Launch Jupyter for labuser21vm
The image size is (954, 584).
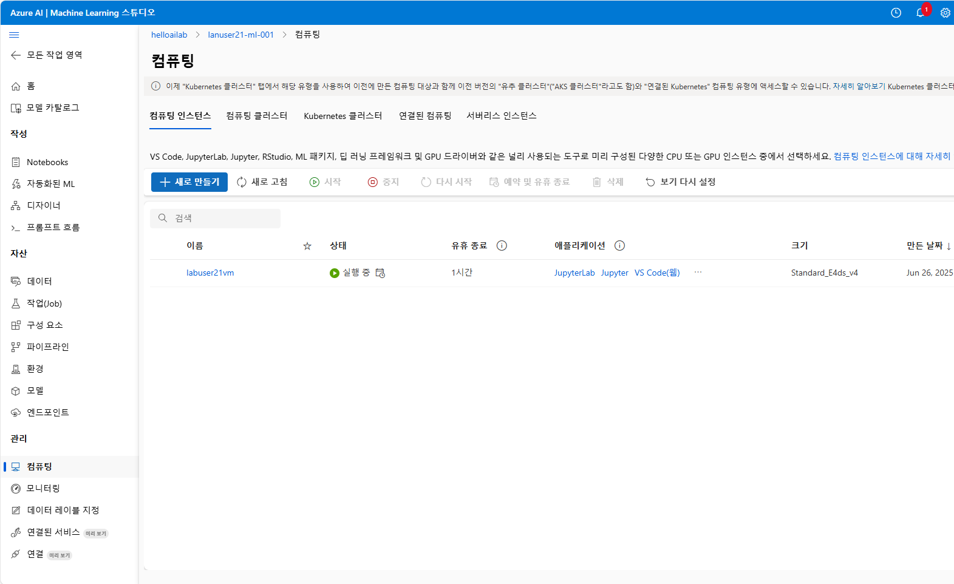click(615, 273)
